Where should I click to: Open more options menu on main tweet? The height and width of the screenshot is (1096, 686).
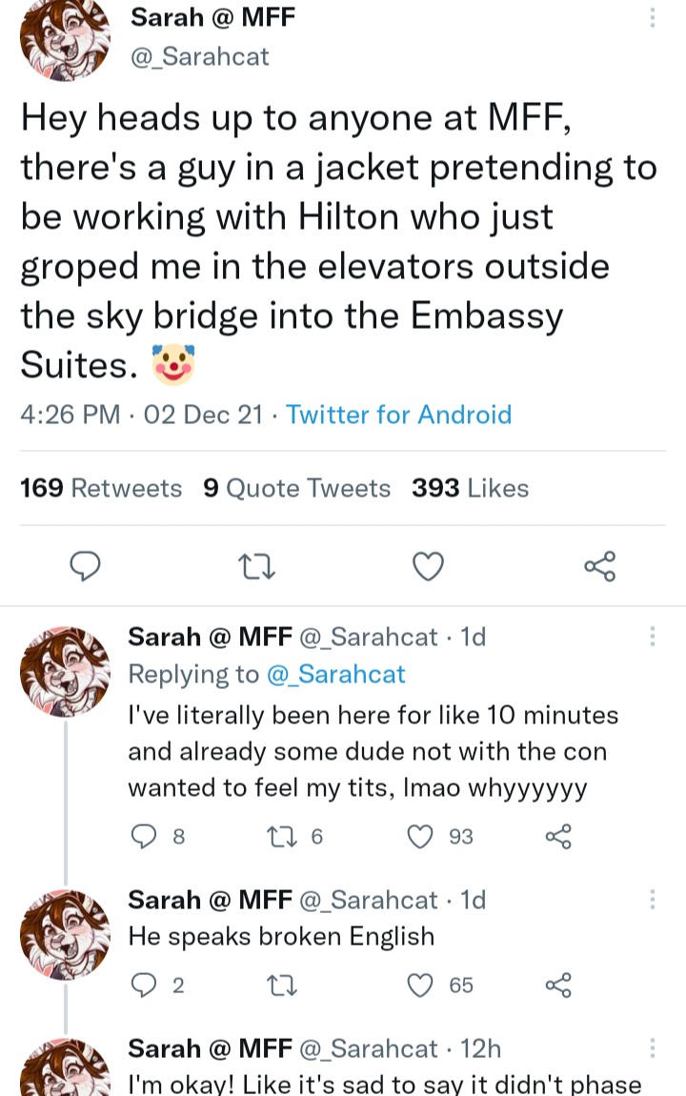(x=653, y=17)
